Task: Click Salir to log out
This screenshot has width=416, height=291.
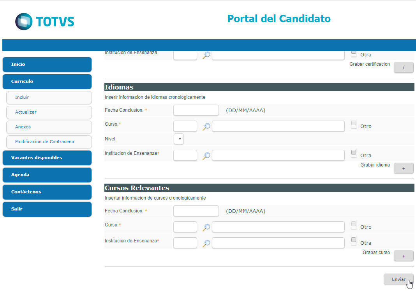Action: click(x=47, y=209)
